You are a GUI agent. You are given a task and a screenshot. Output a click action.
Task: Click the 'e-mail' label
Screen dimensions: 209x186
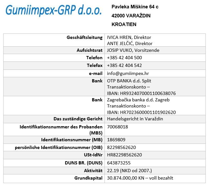click(x=96, y=73)
